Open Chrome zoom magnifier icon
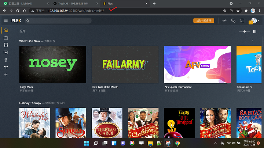The width and height of the screenshot is (264, 148). point(225,11)
